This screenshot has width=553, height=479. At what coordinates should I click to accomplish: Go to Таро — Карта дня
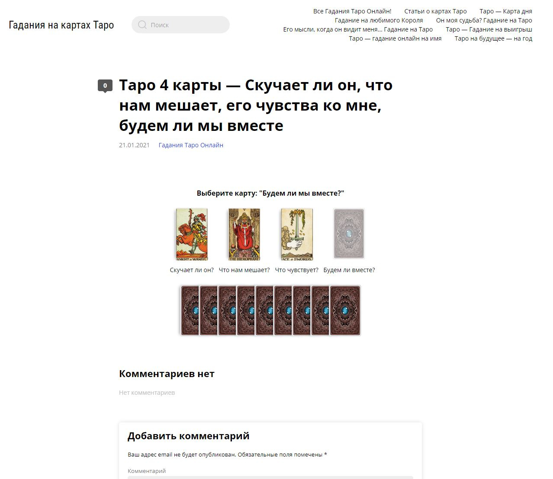(506, 11)
